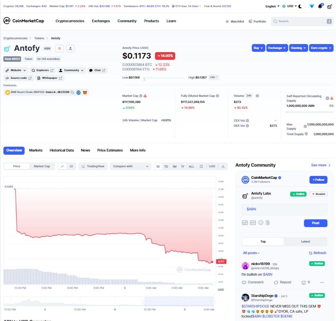Show Market Cap warning triangle

pos(145,96)
